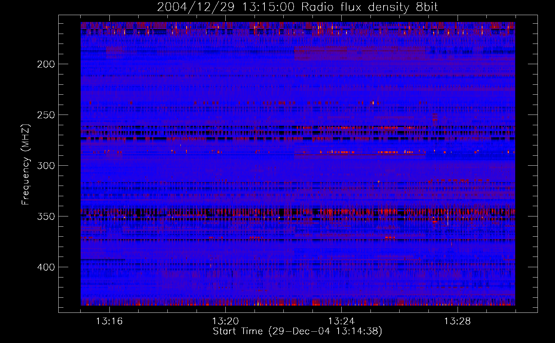Click the 350 frequency tick label
555x343 pixels.
pyautogui.click(x=46, y=216)
